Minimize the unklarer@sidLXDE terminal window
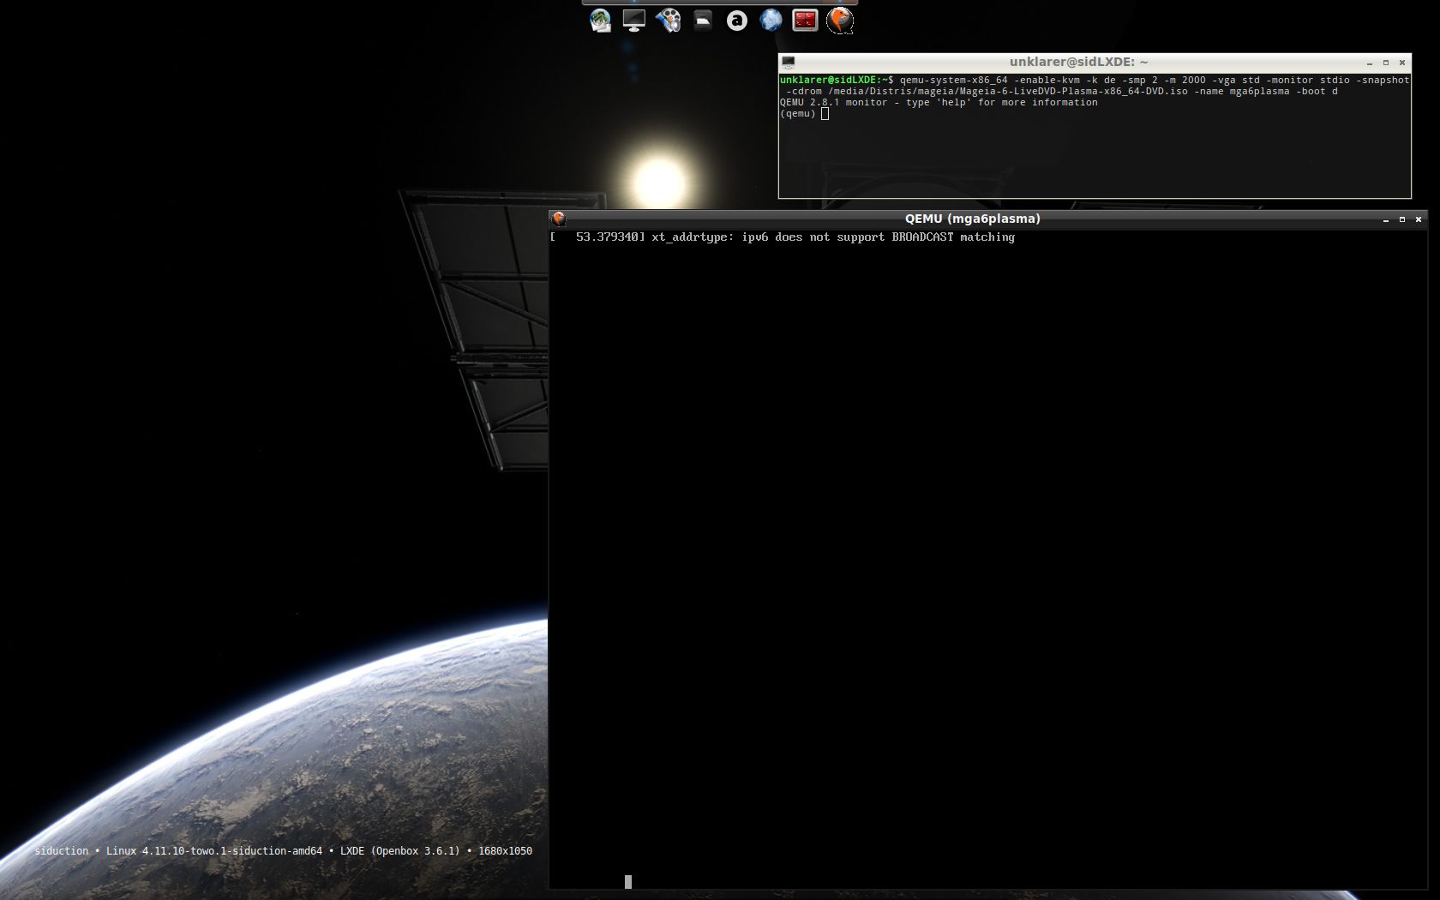This screenshot has width=1440, height=900. click(x=1370, y=63)
